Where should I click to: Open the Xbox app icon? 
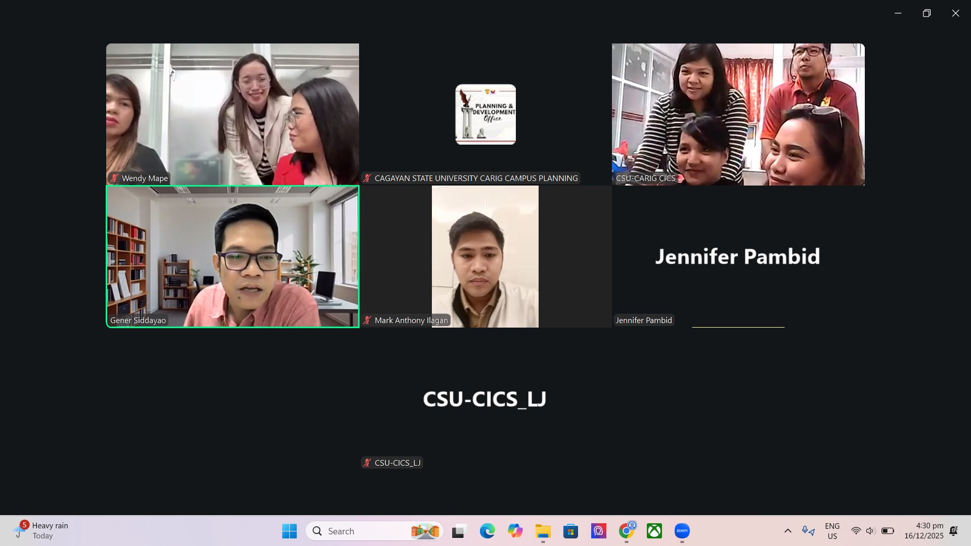click(654, 531)
